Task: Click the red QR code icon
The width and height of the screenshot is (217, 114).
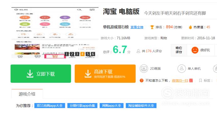Action: click(191, 81)
